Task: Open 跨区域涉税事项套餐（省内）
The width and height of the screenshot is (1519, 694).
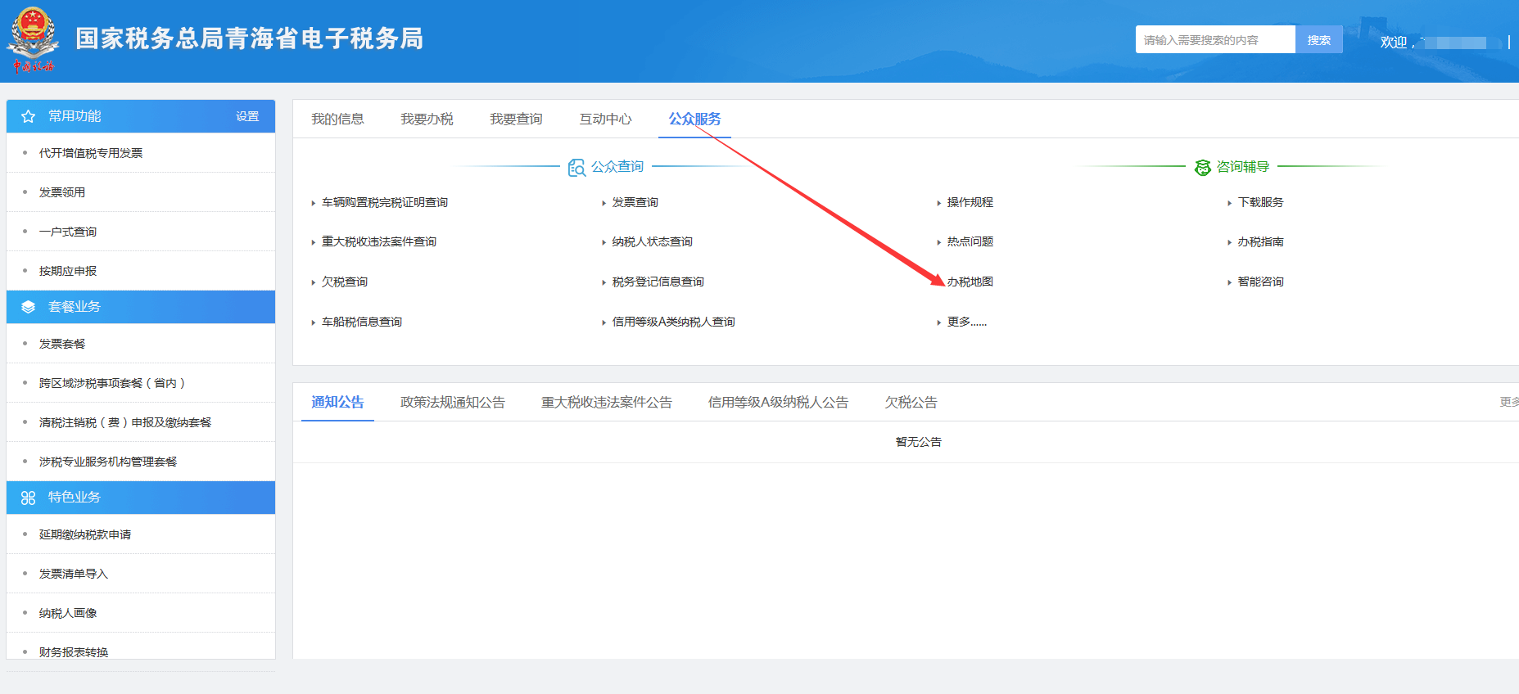Action: (x=113, y=383)
